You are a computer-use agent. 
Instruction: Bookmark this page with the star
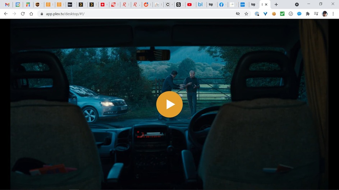pyautogui.click(x=246, y=14)
